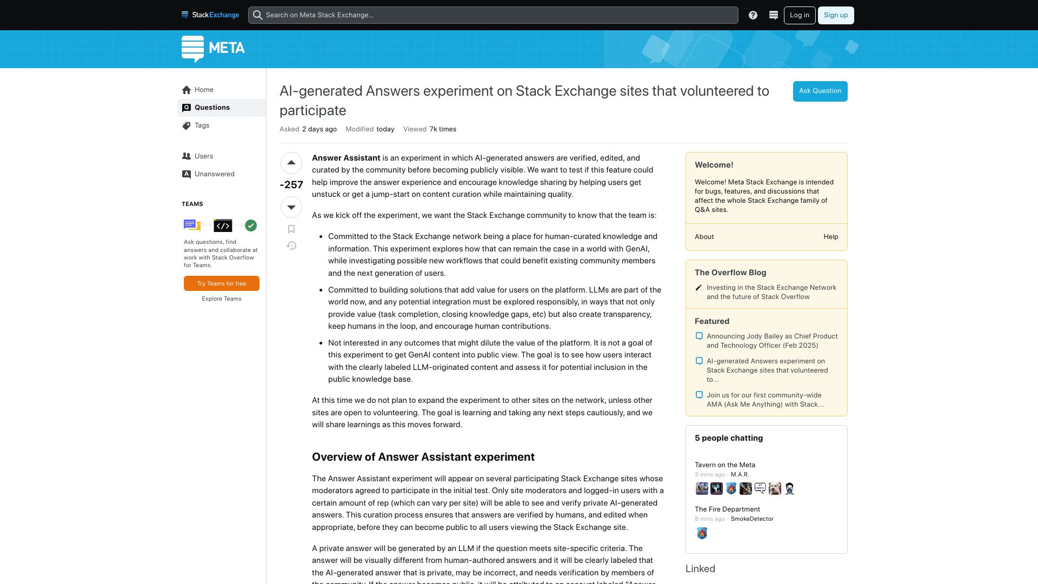Click the "-257" vote count
Screen dimensions: 1038x584
coord(291,185)
